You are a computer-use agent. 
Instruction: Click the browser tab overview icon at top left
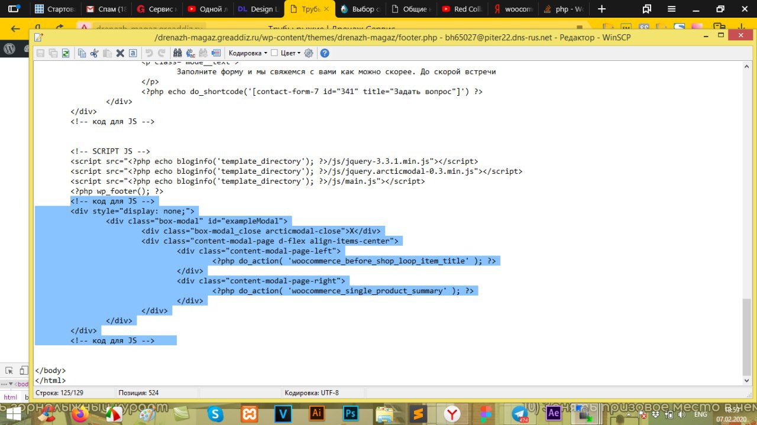[x=13, y=9]
